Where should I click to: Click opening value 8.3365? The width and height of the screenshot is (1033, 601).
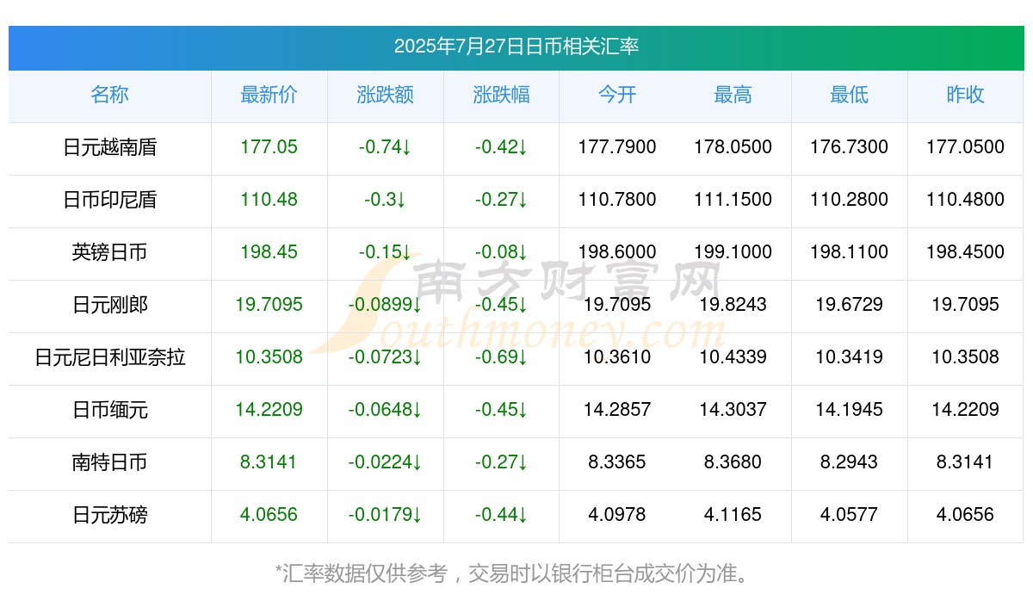tap(617, 462)
